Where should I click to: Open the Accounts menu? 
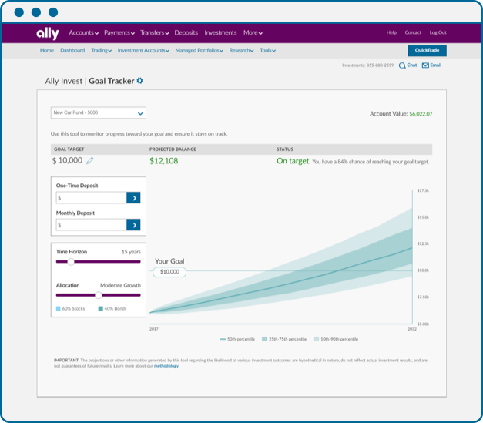coord(83,32)
